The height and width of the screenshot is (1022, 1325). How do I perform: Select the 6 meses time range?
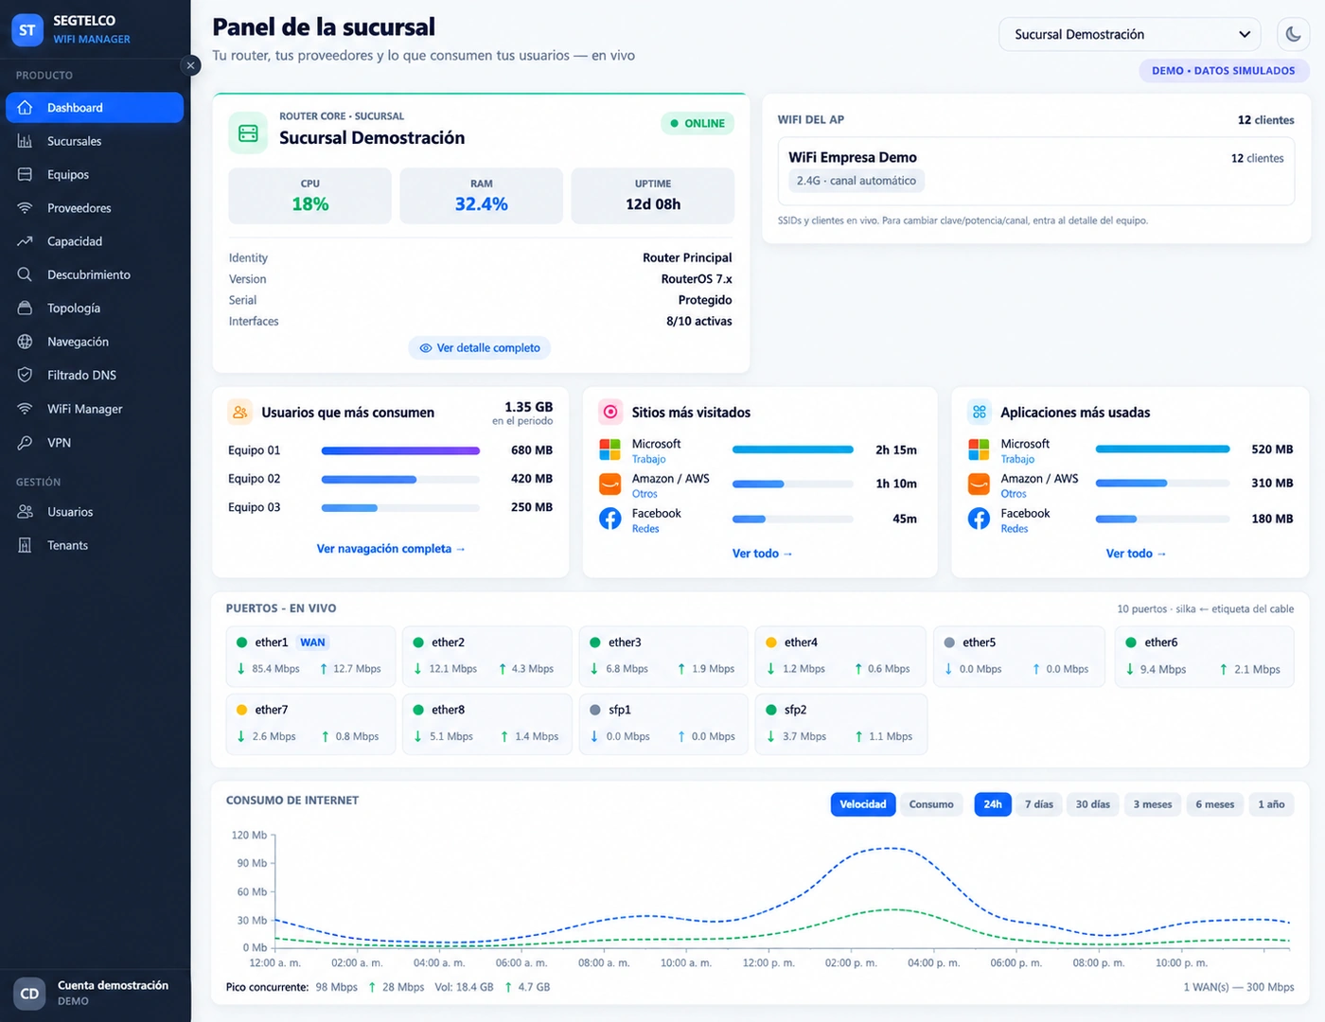click(x=1215, y=804)
